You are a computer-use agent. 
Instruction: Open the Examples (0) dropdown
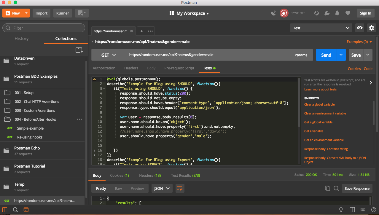pyautogui.click(x=359, y=42)
